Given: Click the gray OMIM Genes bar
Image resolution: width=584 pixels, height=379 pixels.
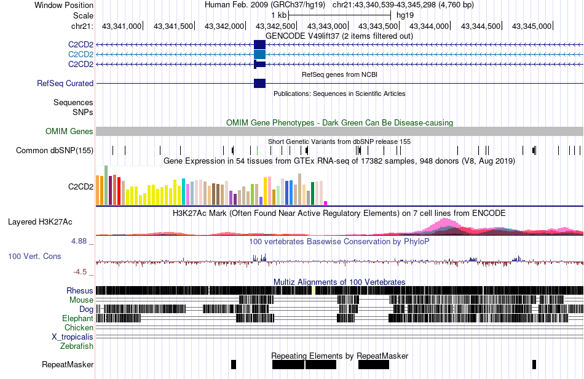Looking at the screenshot, I should (339, 131).
